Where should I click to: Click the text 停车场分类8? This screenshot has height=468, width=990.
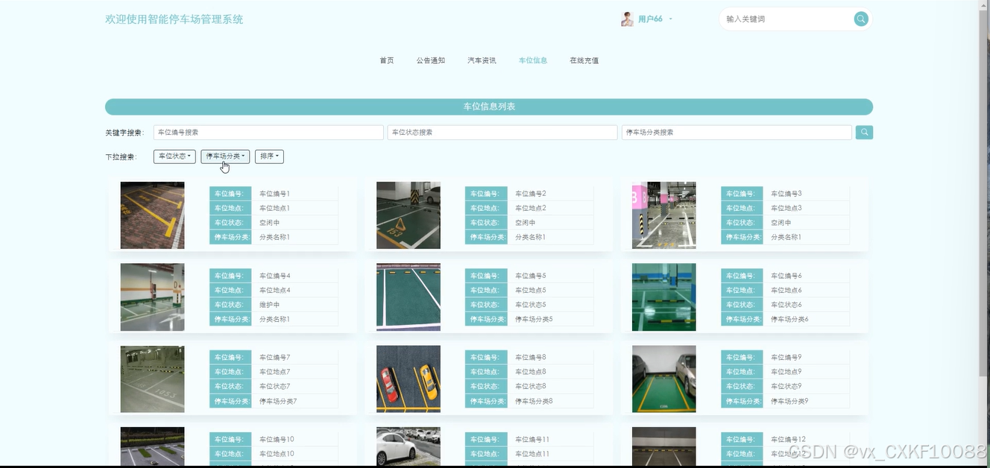pyautogui.click(x=534, y=401)
